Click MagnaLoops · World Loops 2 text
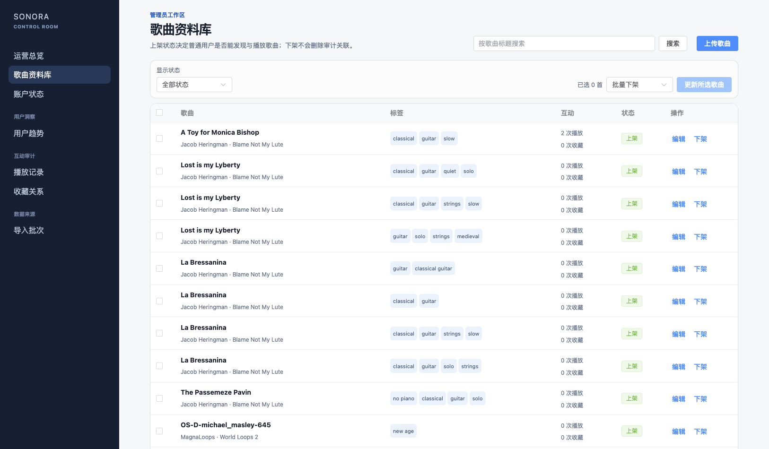Viewport: 769px width, 449px height. pos(219,437)
